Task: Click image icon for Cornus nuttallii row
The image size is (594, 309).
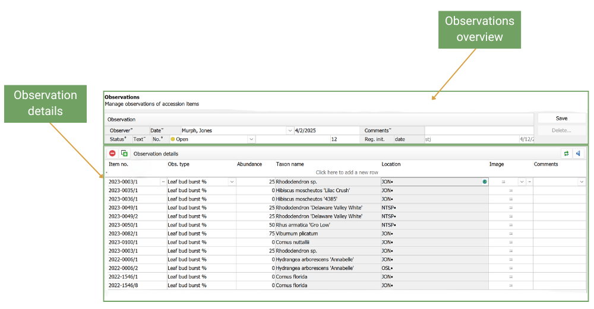Action: [511, 243]
